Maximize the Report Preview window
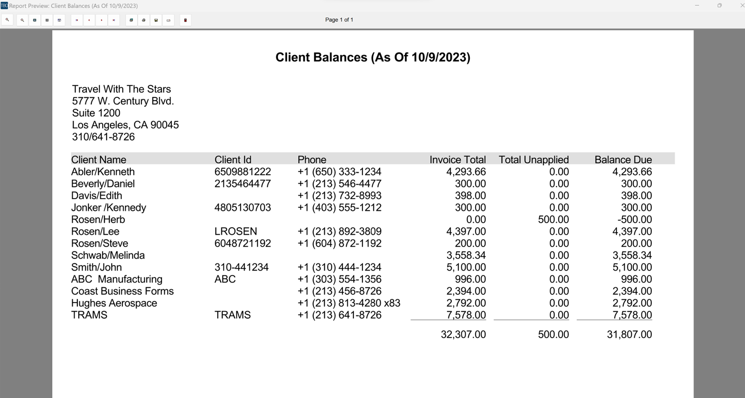This screenshot has height=398, width=745. 718,5
